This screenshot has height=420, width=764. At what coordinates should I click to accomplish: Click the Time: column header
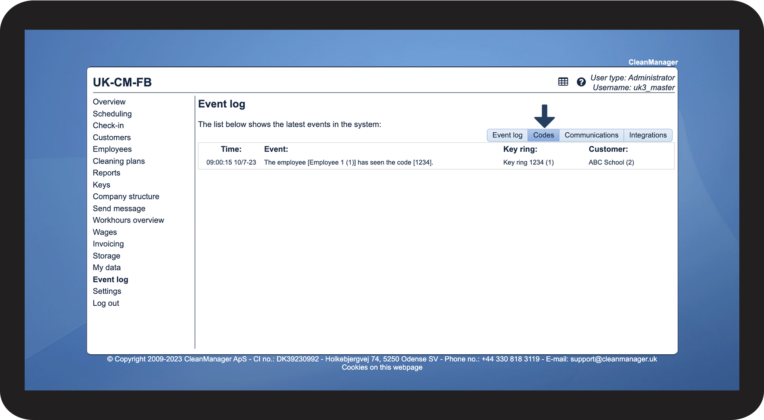pyautogui.click(x=231, y=149)
